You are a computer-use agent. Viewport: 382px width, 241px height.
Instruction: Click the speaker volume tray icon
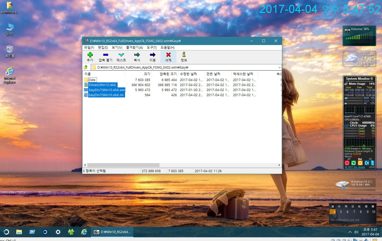[356, 232]
